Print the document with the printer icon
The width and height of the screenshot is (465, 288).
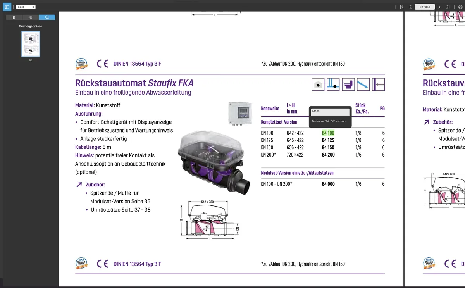(x=460, y=7)
